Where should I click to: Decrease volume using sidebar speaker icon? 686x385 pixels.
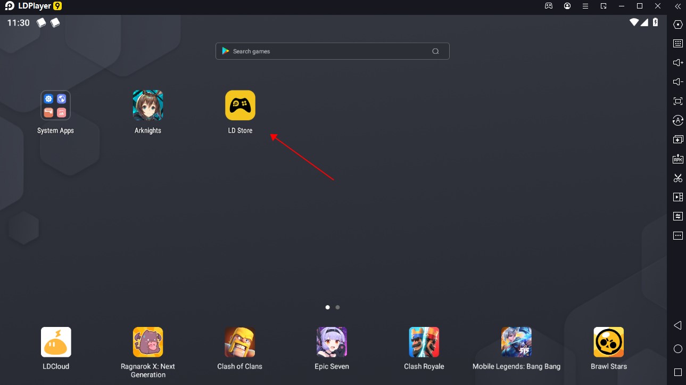coord(678,82)
